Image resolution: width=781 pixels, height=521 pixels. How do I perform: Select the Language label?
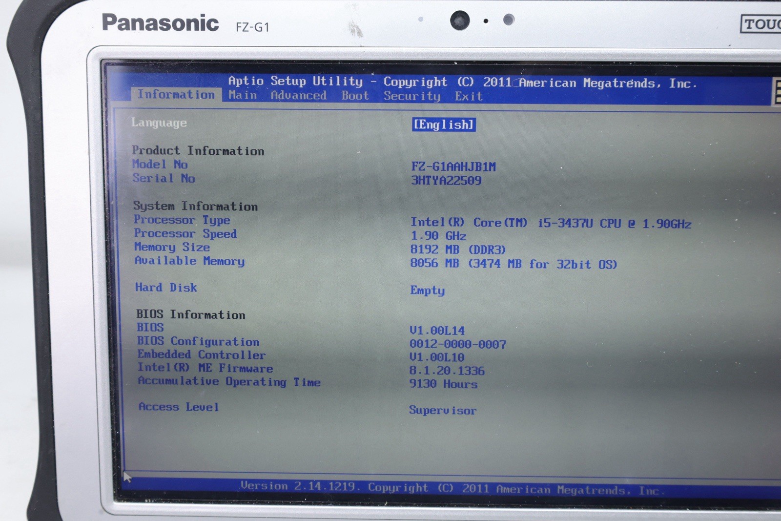(x=159, y=123)
